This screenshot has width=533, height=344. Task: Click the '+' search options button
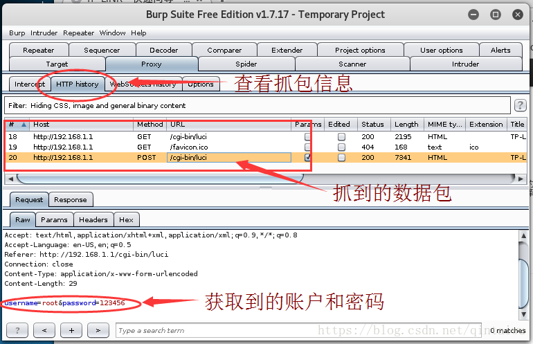pos(71,330)
